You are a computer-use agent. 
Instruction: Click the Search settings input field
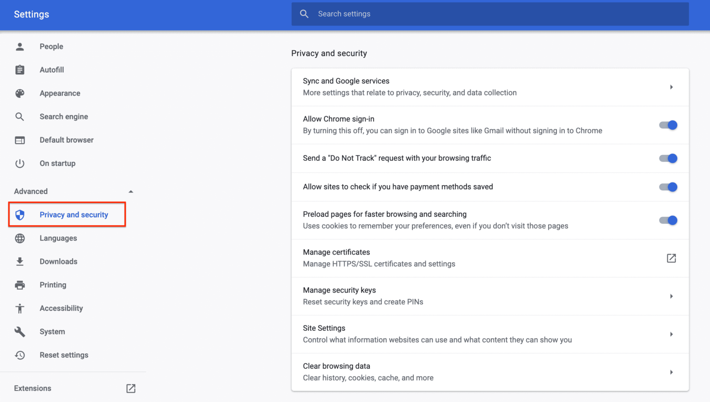pos(490,14)
